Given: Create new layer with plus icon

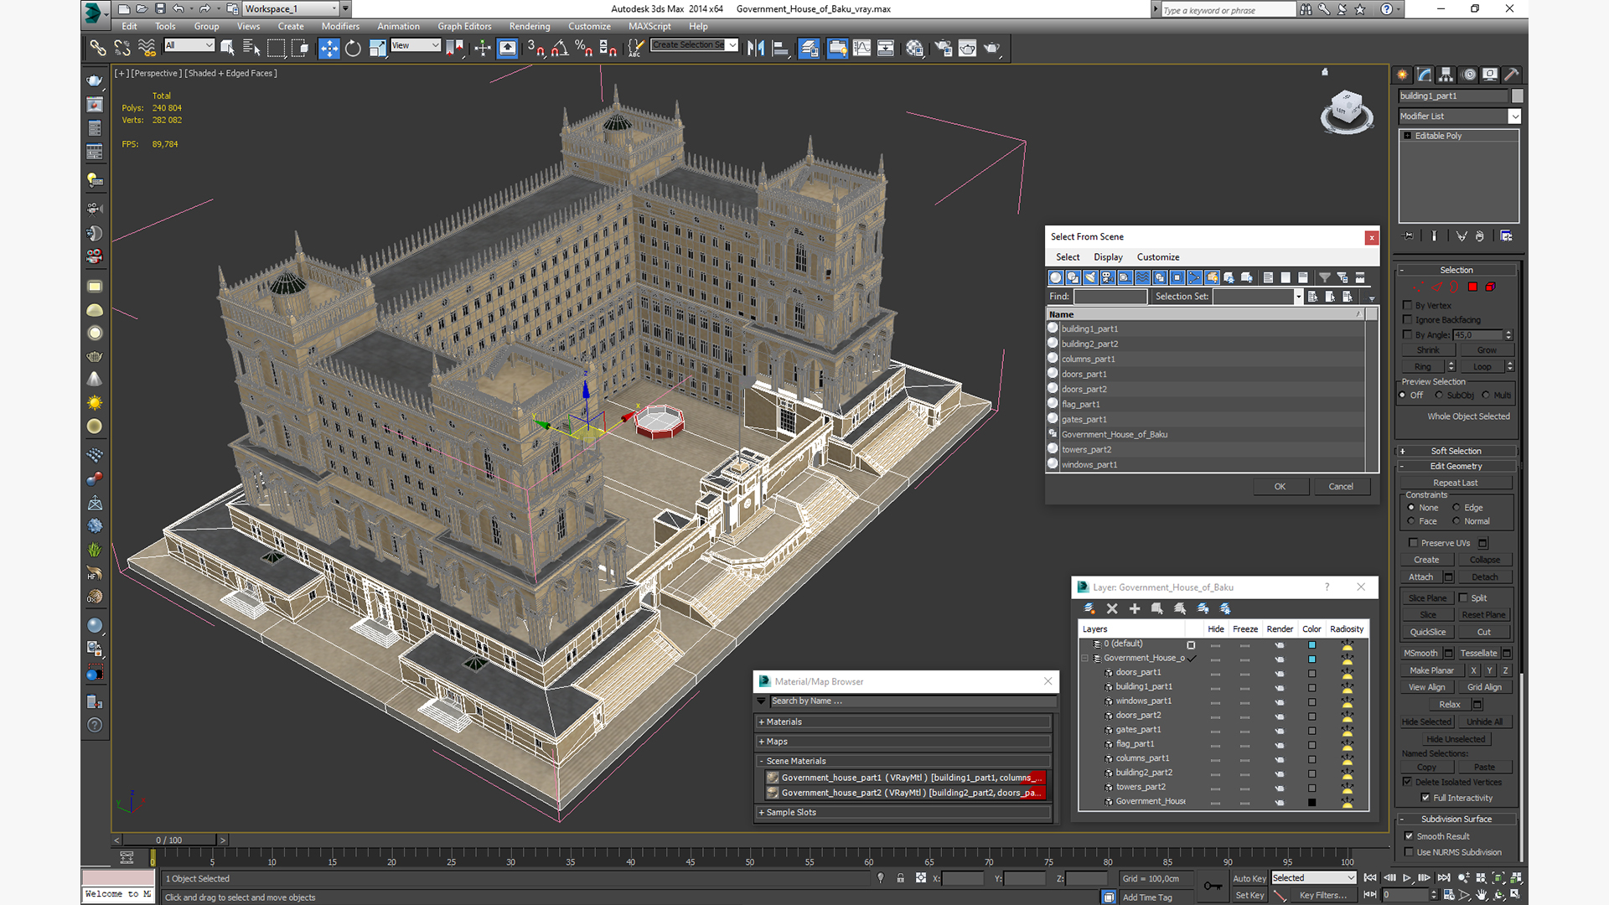Looking at the screenshot, I should click(1135, 608).
